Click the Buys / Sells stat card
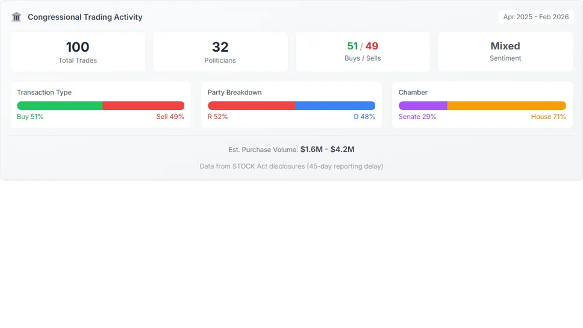This screenshot has width=583, height=328. [x=363, y=52]
